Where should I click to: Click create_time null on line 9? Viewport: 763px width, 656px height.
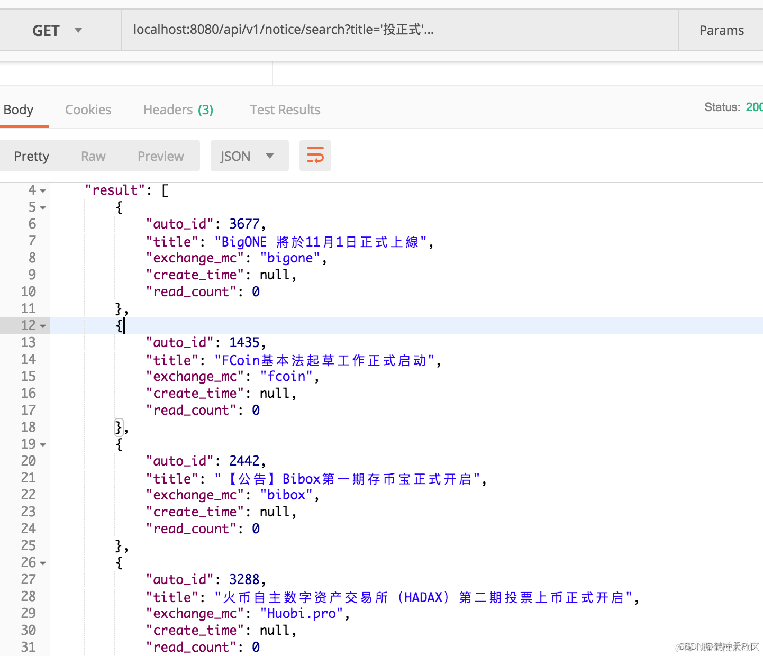(x=274, y=275)
